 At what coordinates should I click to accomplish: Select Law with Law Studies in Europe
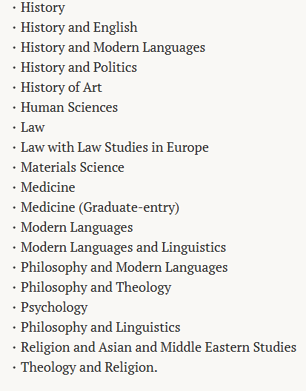pyautogui.click(x=115, y=147)
